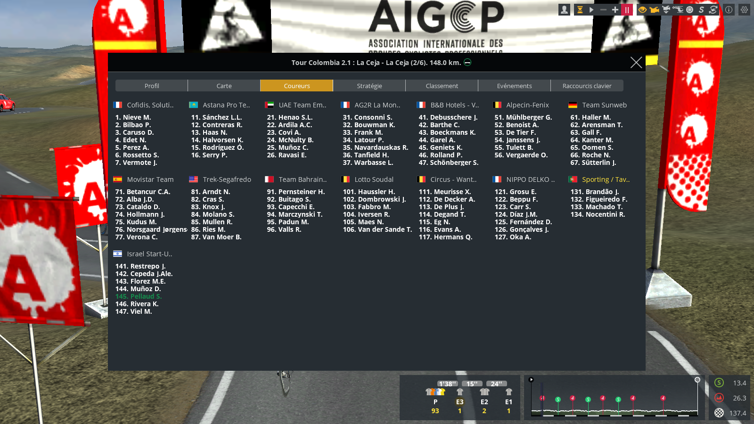This screenshot has height=424, width=754.
Task: Select the orange camera view icon
Action: point(654,9)
